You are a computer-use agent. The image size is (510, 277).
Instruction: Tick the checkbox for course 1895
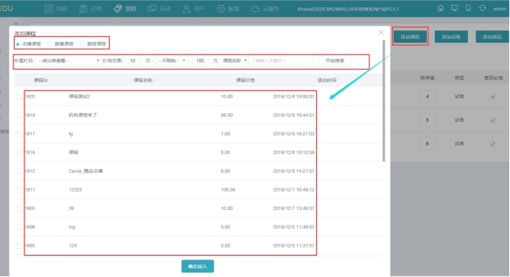click(18, 246)
